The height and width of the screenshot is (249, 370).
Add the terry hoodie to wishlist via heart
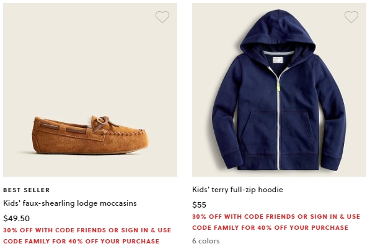coord(351,17)
